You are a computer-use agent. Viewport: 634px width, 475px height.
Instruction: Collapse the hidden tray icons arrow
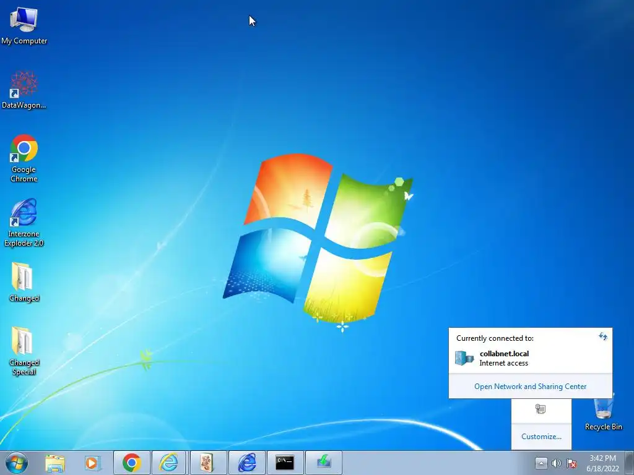[541, 463]
